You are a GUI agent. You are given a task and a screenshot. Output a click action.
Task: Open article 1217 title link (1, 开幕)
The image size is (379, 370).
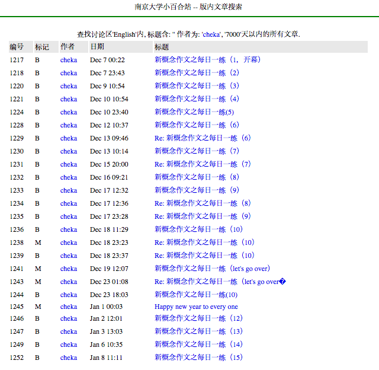click(207, 60)
